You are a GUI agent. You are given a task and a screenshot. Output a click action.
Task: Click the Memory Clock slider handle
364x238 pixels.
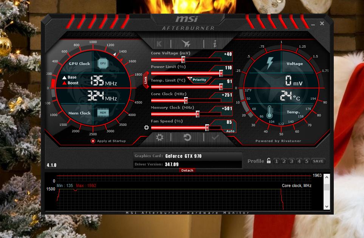pos(198,114)
